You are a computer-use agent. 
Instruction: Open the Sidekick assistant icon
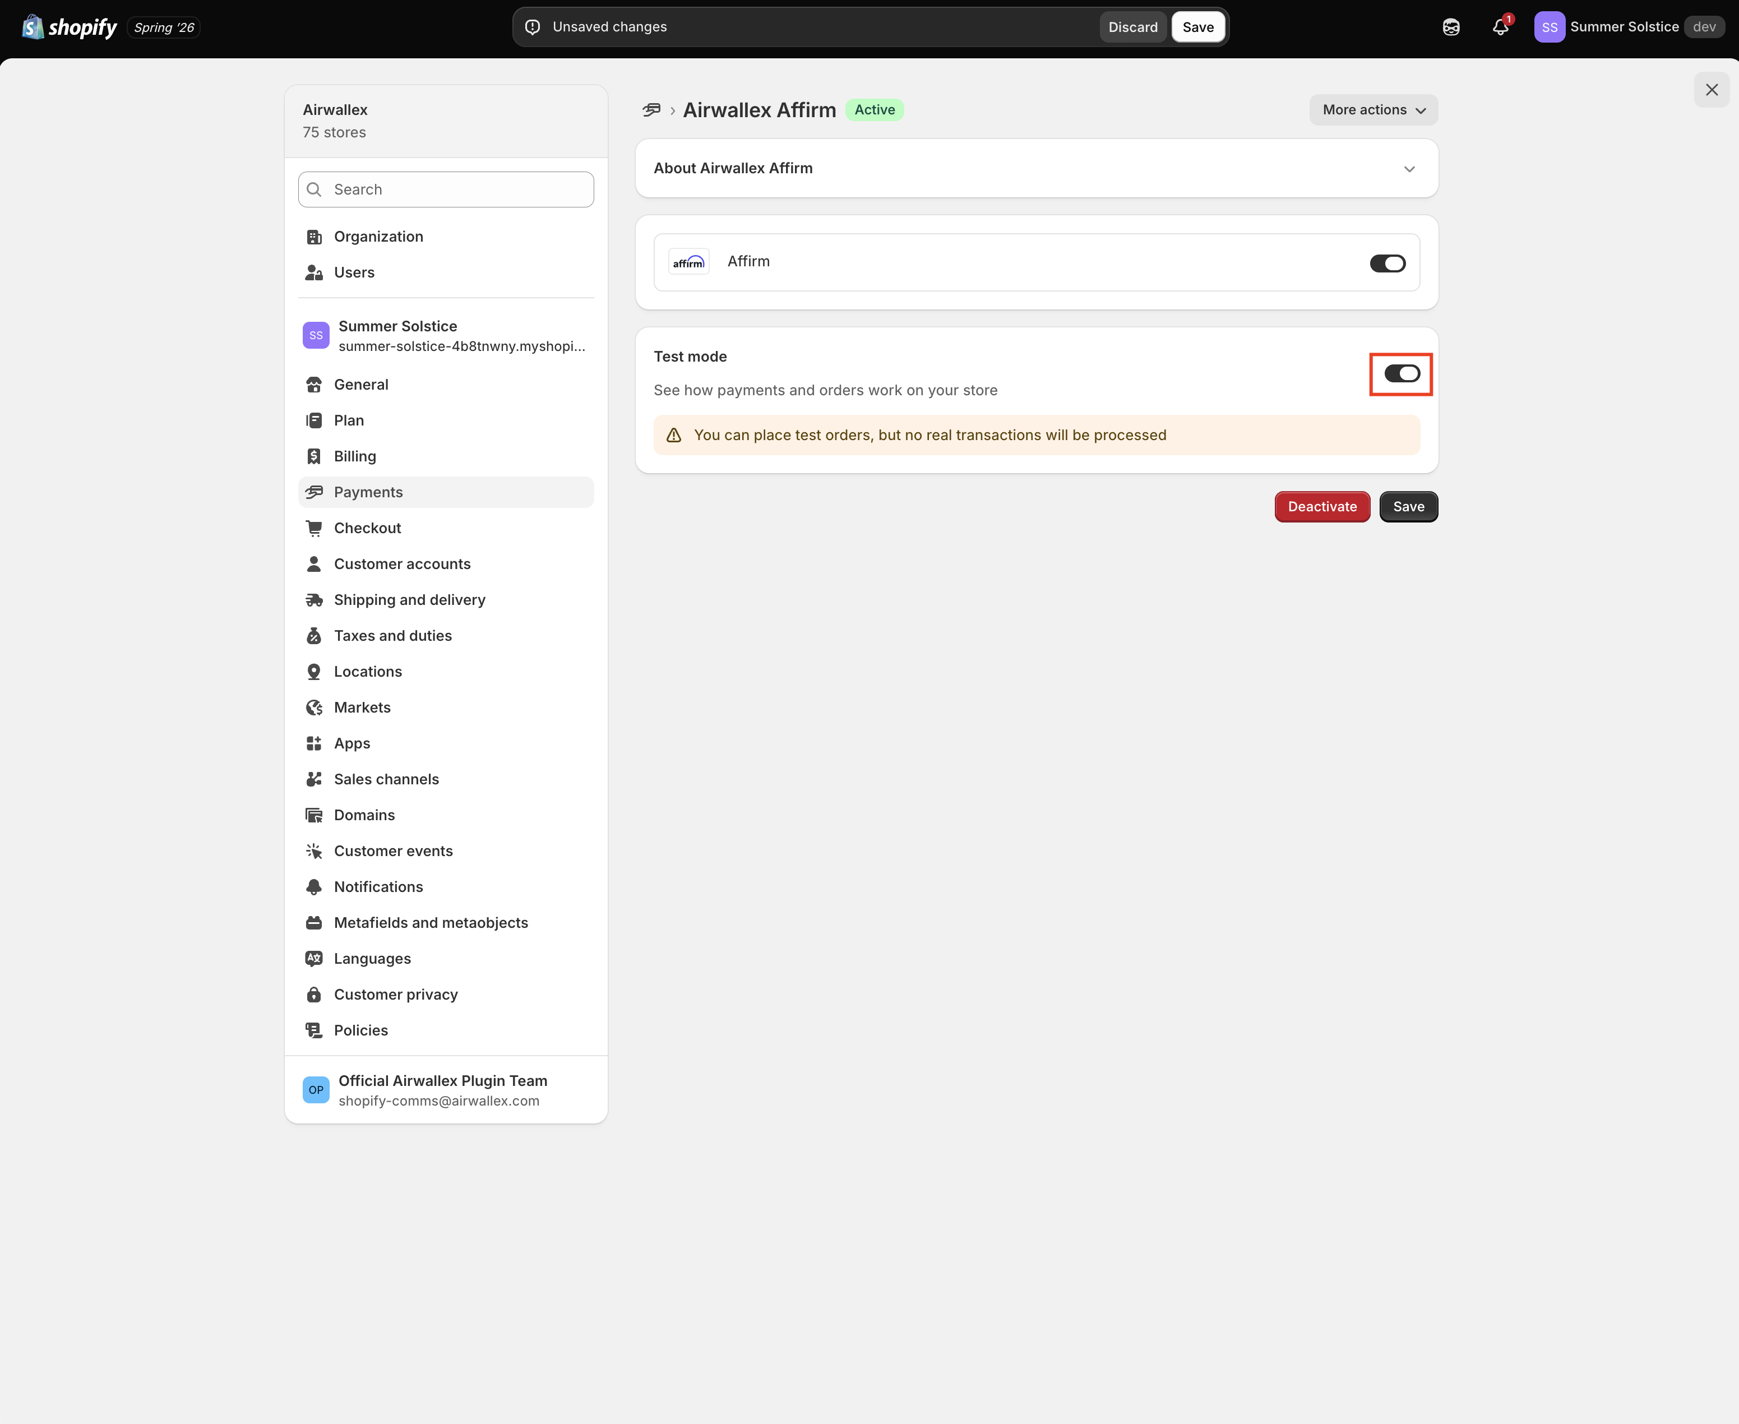point(1451,27)
